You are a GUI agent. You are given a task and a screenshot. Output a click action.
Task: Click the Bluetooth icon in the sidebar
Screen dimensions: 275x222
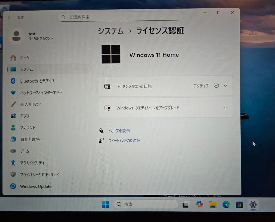click(x=13, y=81)
